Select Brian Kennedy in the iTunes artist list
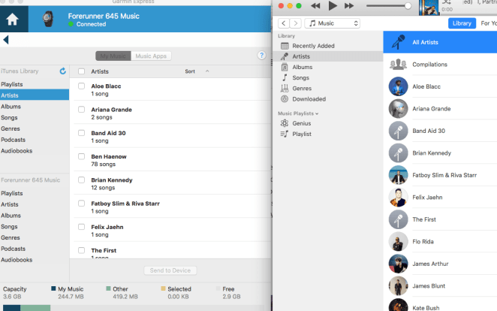The width and height of the screenshot is (497, 311). tap(440, 153)
